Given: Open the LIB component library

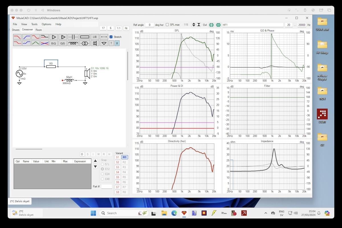Looking at the screenshot, I should 95,37.
